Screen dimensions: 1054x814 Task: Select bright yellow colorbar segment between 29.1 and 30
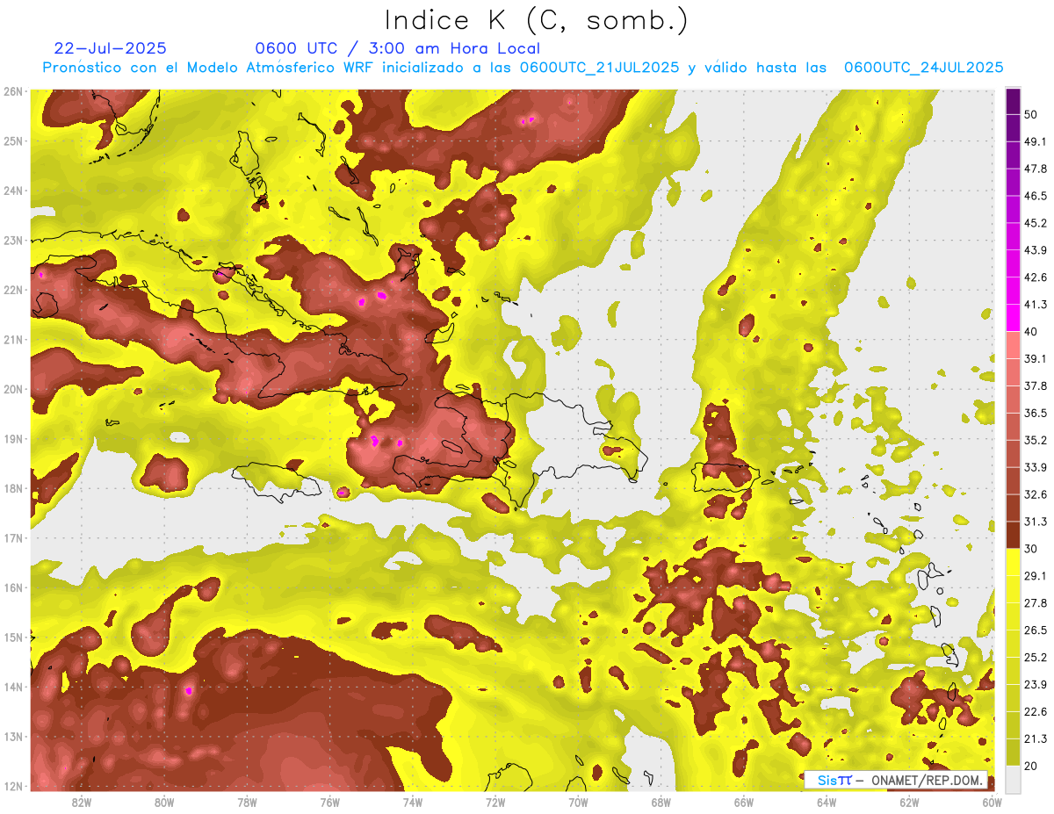click(1013, 562)
